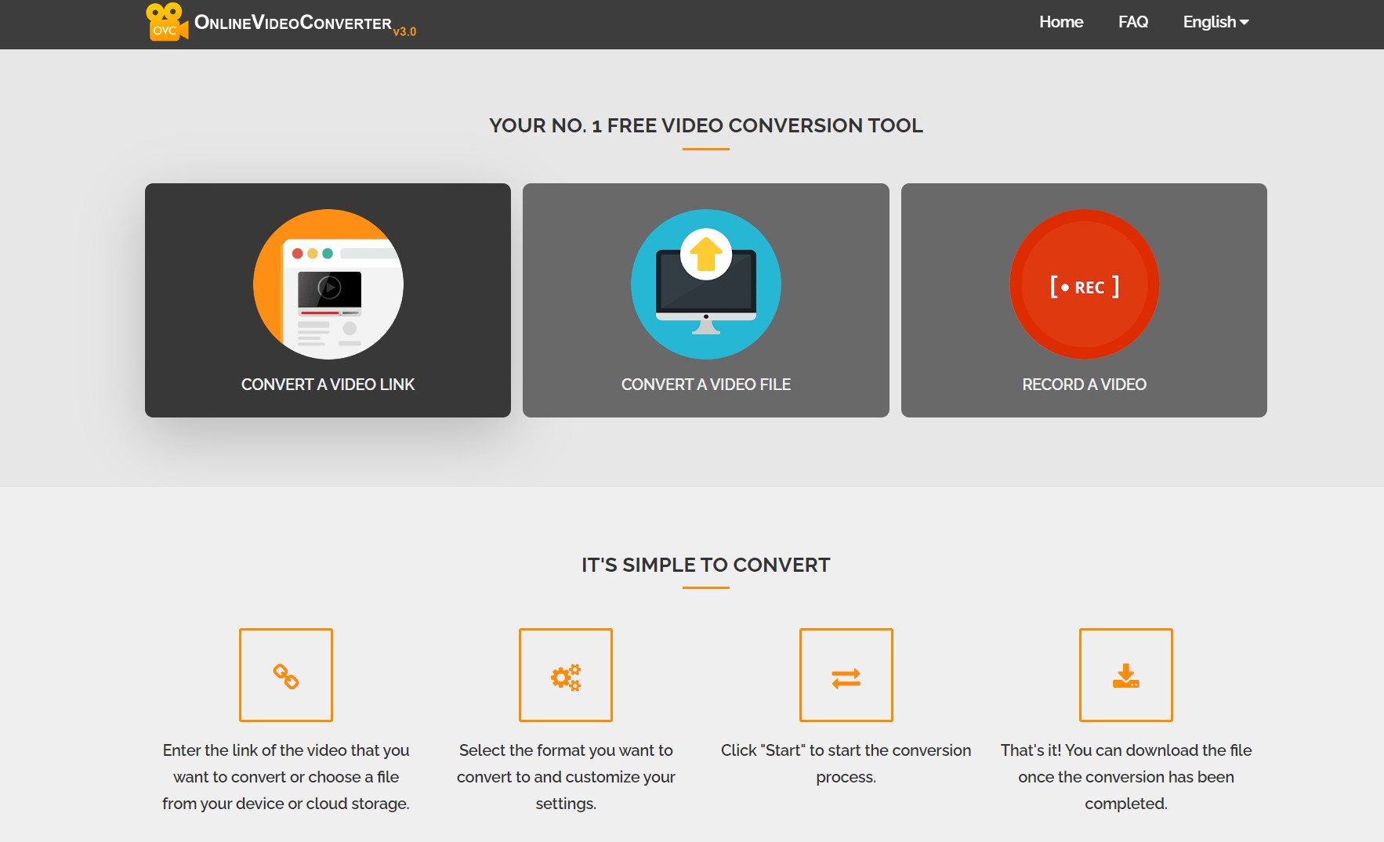The width and height of the screenshot is (1384, 842).
Task: Select the CONVERT A VIDEO FILE panel
Action: [x=705, y=300]
